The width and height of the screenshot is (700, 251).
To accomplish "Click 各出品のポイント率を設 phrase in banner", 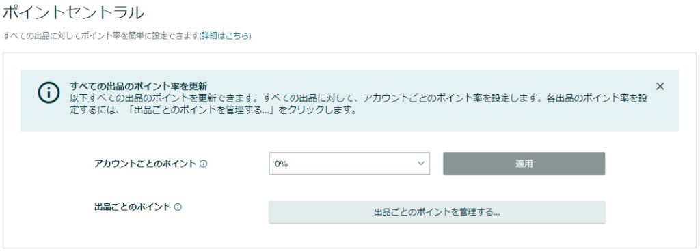I will coord(597,99).
